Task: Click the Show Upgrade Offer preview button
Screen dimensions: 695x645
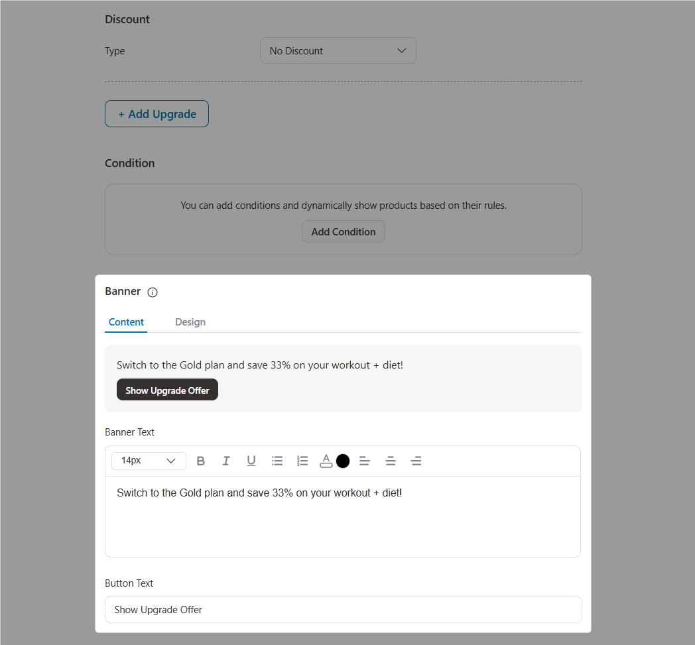Action: (x=167, y=390)
